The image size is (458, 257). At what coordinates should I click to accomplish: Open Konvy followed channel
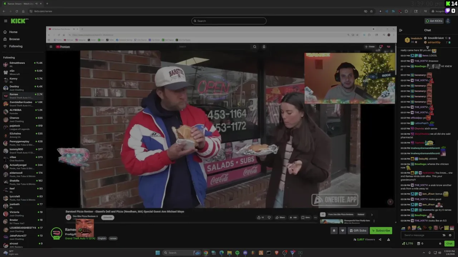[23, 80]
